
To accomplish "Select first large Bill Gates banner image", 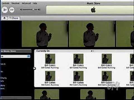I will coord(45,34).
